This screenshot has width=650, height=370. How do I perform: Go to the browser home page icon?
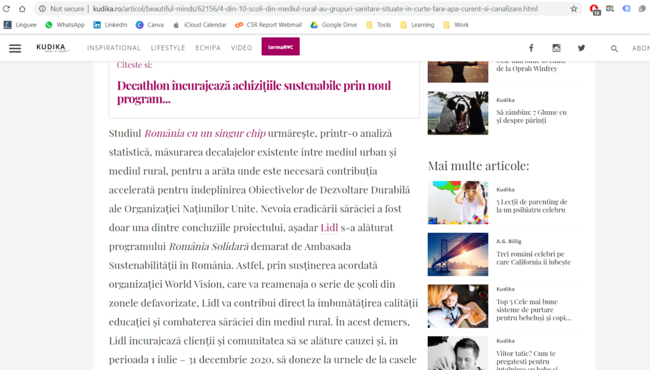pyautogui.click(x=22, y=9)
